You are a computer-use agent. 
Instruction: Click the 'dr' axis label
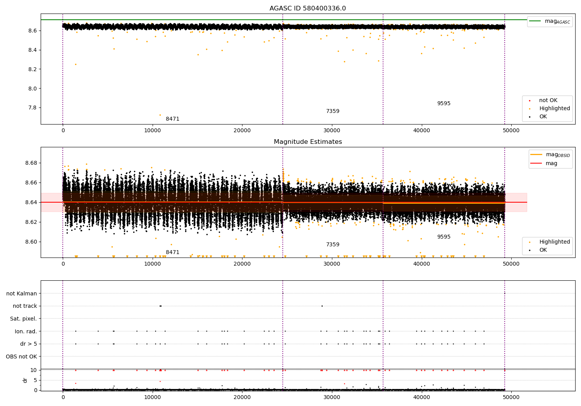[25, 380]
